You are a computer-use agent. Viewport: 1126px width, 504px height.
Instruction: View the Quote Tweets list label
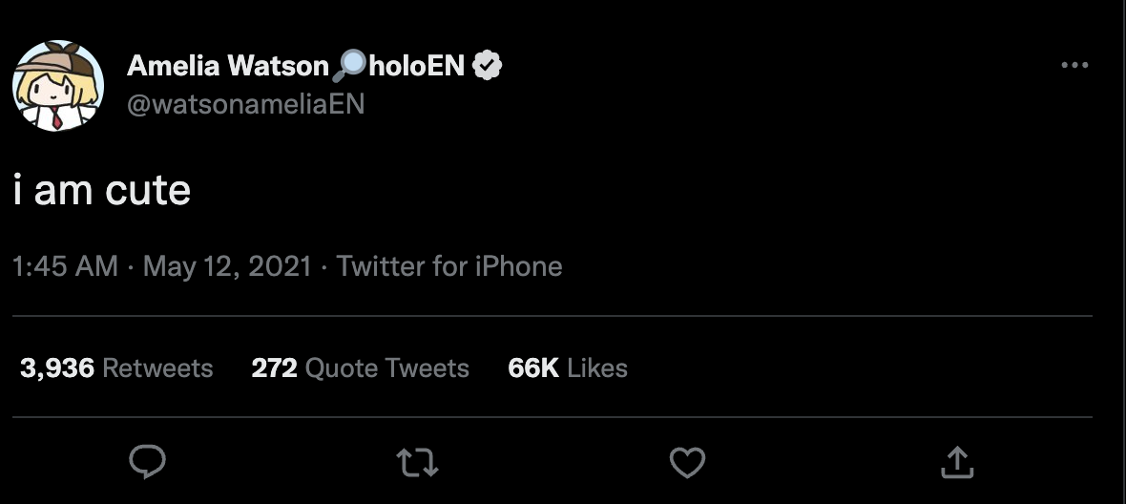[x=387, y=368]
